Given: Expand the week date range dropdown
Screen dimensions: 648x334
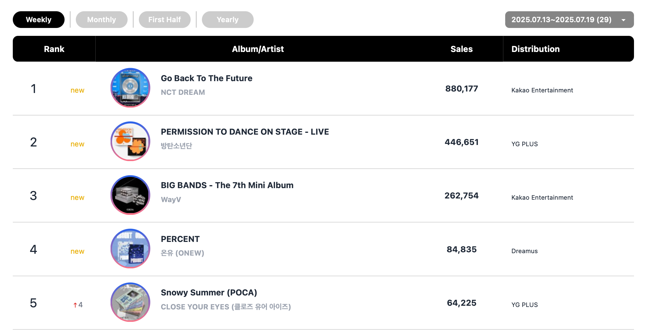Looking at the screenshot, I should [569, 20].
